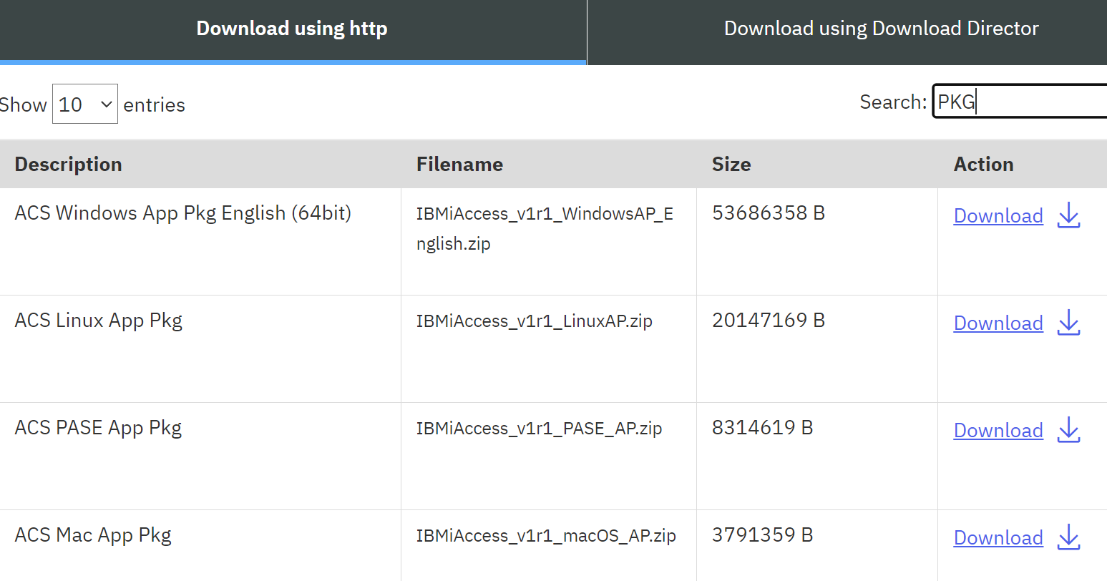1107x581 pixels.
Task: Click download arrow icon for Windows App Pkg
Action: tap(1068, 215)
